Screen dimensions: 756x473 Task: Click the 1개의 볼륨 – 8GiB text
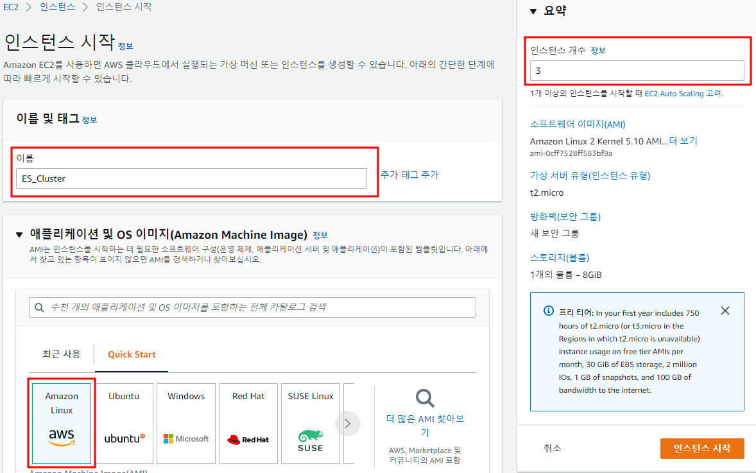565,275
